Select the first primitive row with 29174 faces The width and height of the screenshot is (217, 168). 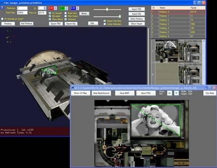click(x=178, y=12)
